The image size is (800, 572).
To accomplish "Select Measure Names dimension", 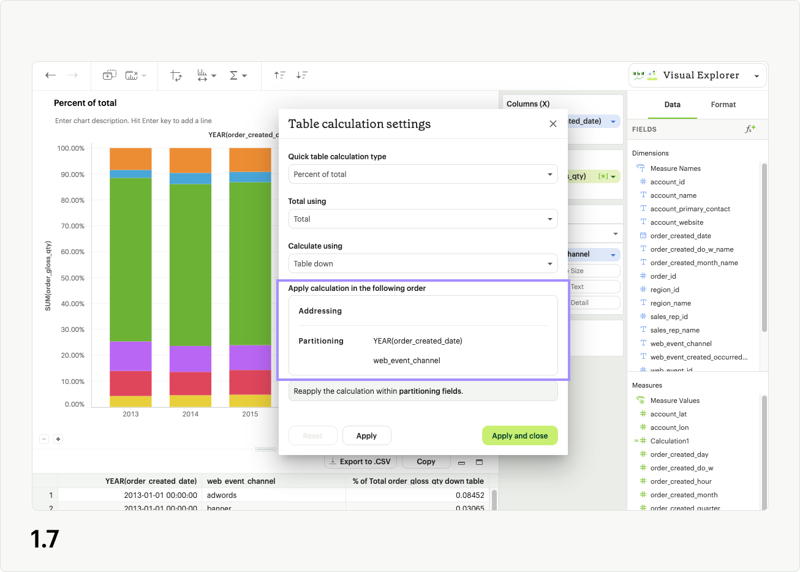I will [x=675, y=168].
